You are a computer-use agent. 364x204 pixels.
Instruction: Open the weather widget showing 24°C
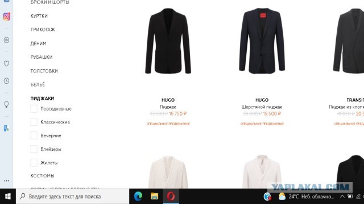pyautogui.click(x=307, y=197)
